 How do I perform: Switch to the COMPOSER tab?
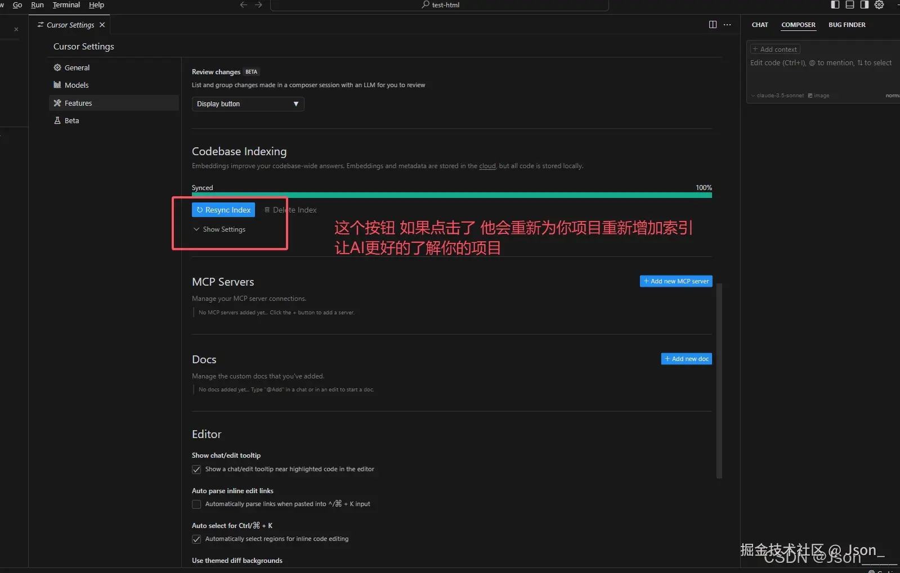point(798,25)
